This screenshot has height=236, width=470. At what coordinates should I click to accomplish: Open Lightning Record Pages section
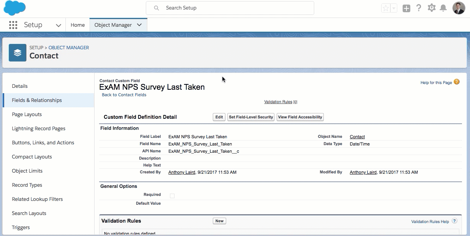coord(48,128)
